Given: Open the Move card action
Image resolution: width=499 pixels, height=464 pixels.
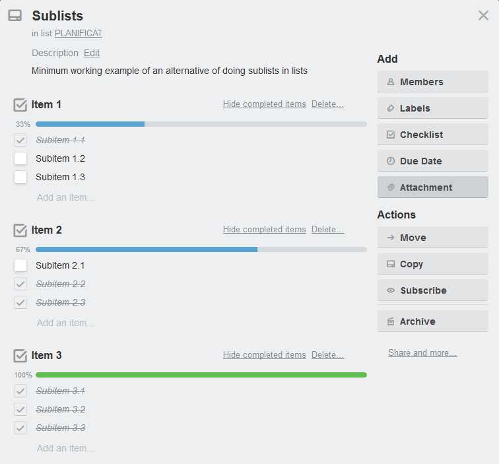Looking at the screenshot, I should (433, 238).
